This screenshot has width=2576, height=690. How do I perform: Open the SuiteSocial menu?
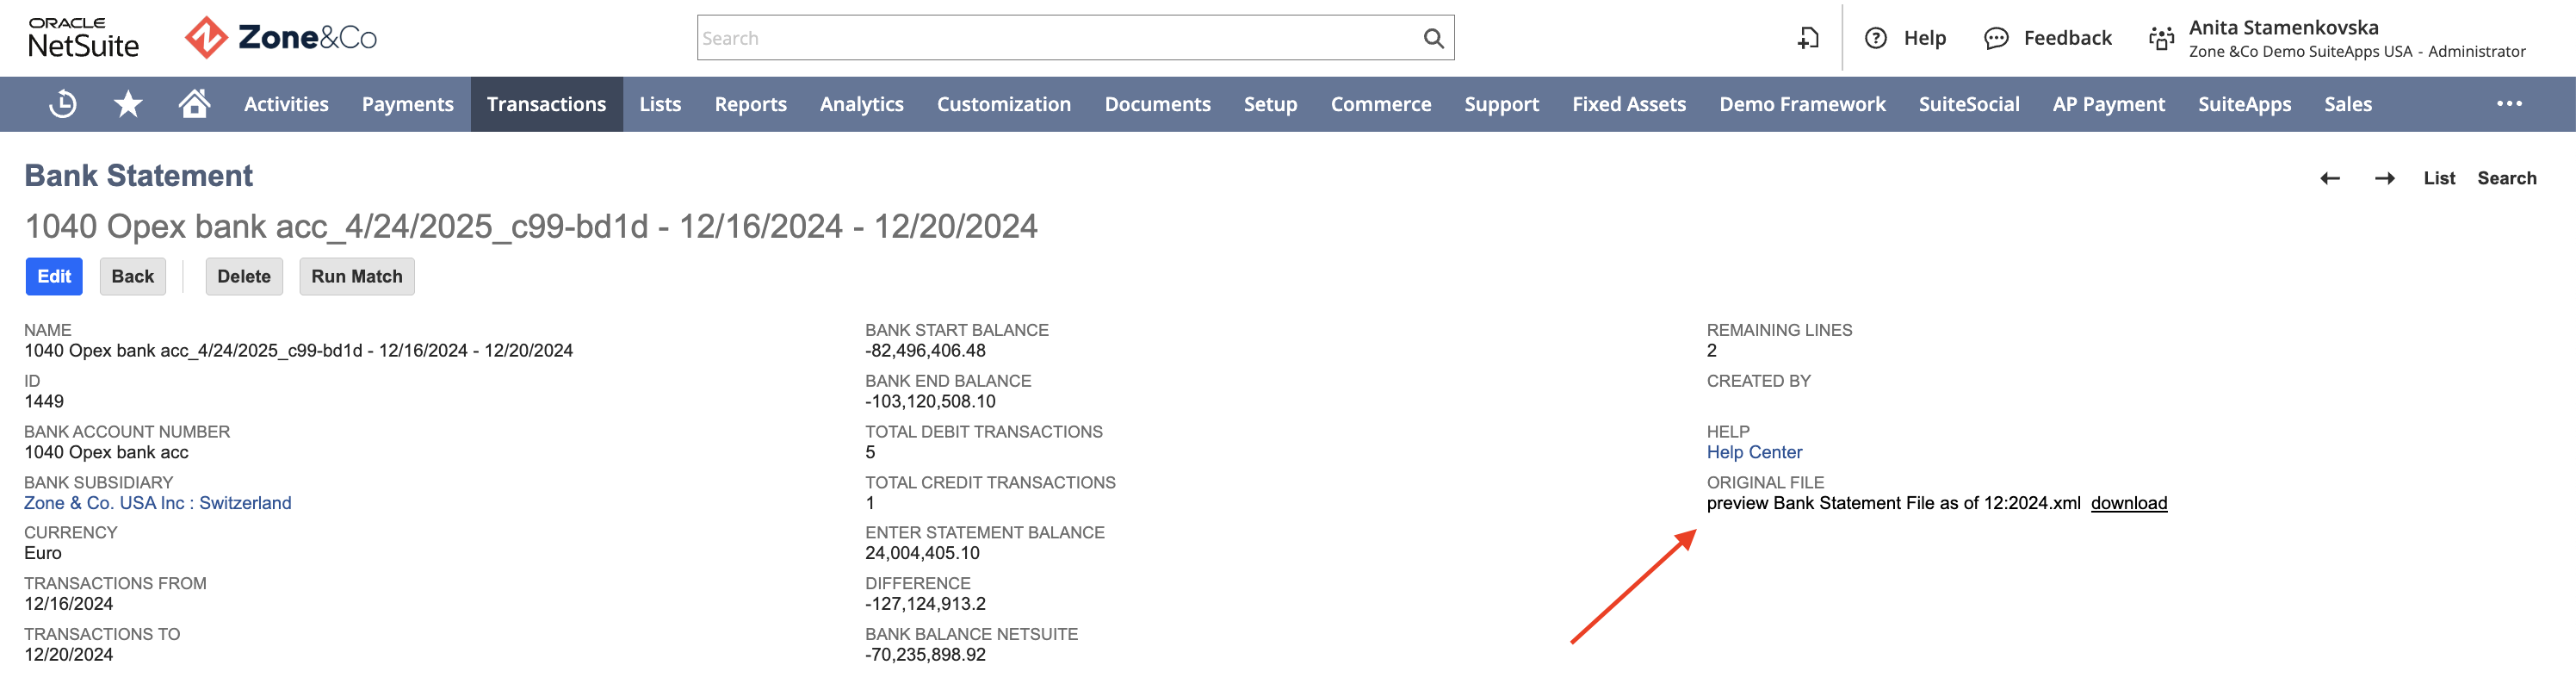pos(1968,104)
